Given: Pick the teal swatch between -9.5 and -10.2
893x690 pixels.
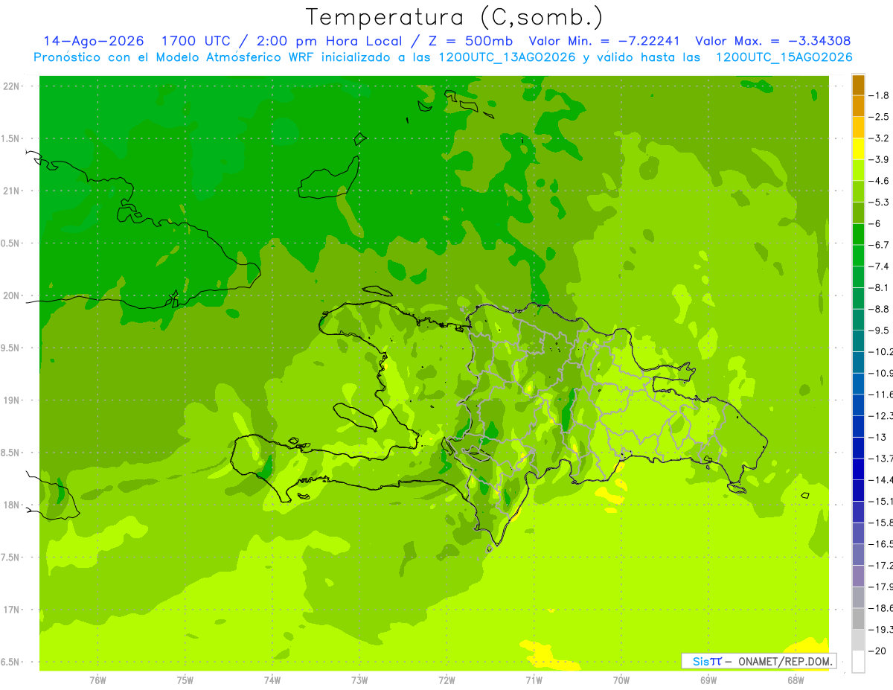Looking at the screenshot, I should (x=858, y=341).
